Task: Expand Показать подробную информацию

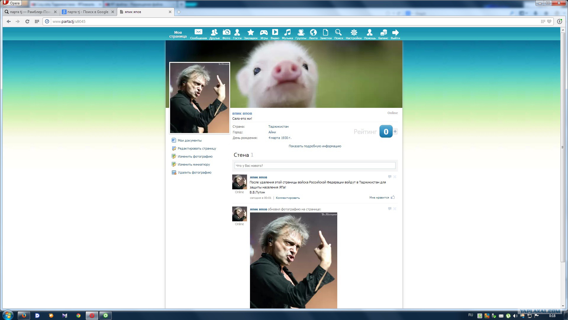Action: (315, 146)
